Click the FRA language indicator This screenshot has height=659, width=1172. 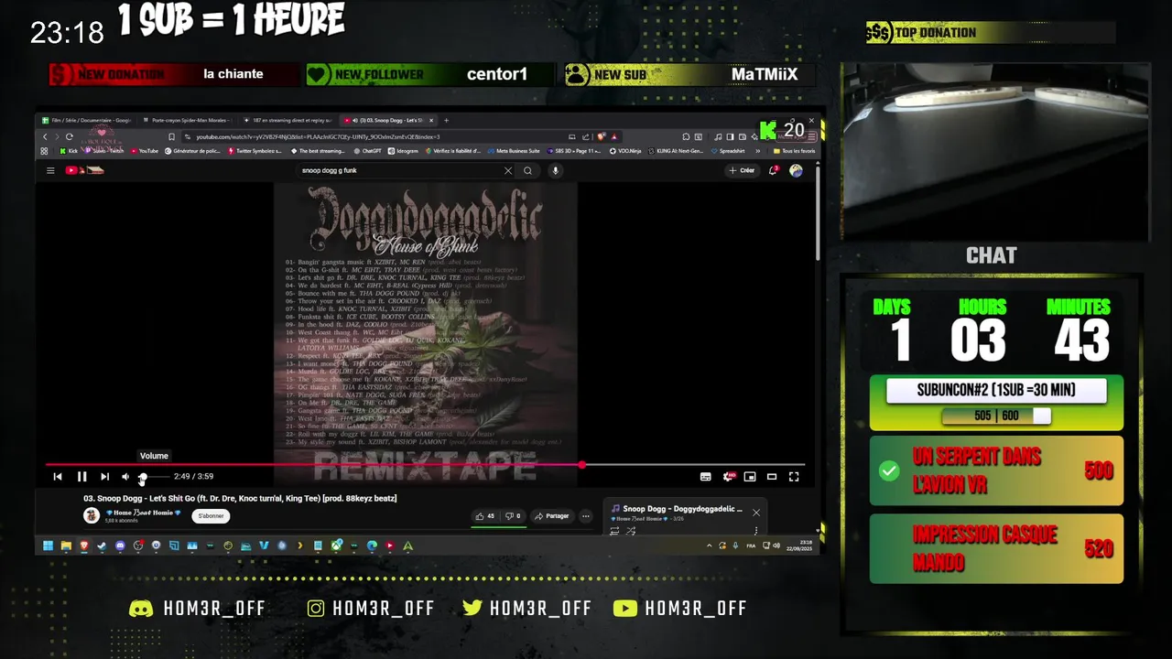coord(751,546)
